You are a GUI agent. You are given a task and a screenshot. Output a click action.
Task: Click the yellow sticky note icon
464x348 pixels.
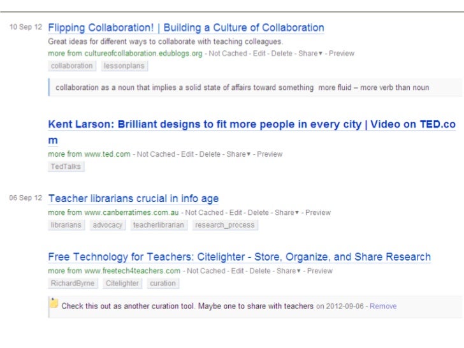[x=54, y=303]
